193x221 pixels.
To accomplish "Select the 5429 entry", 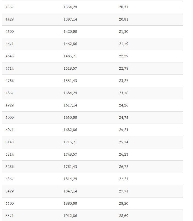I will [10, 191].
